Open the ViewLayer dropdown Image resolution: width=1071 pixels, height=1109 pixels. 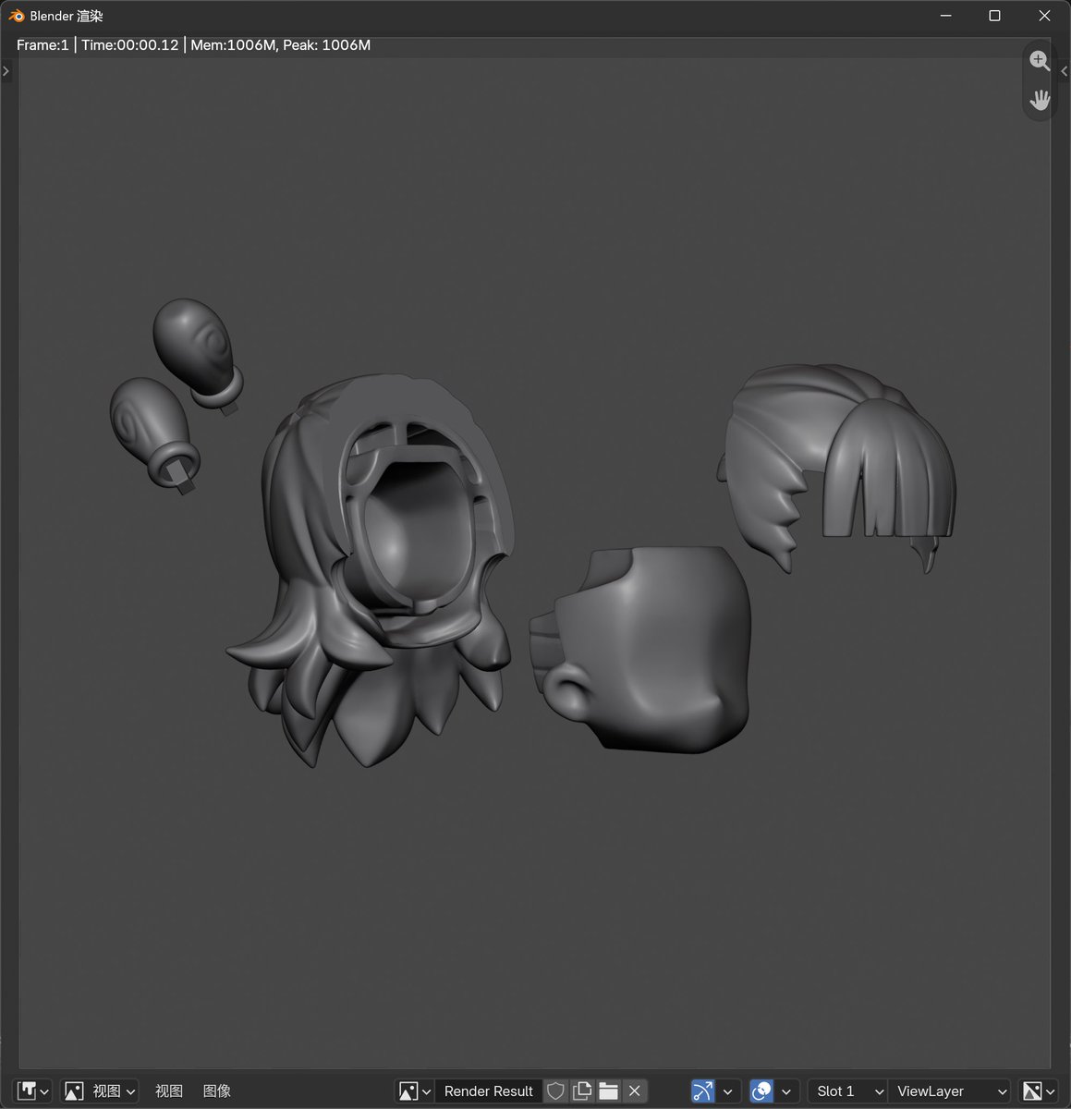(949, 1091)
